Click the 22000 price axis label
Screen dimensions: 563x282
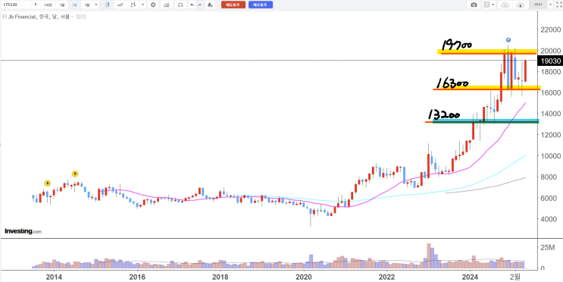coord(551,29)
